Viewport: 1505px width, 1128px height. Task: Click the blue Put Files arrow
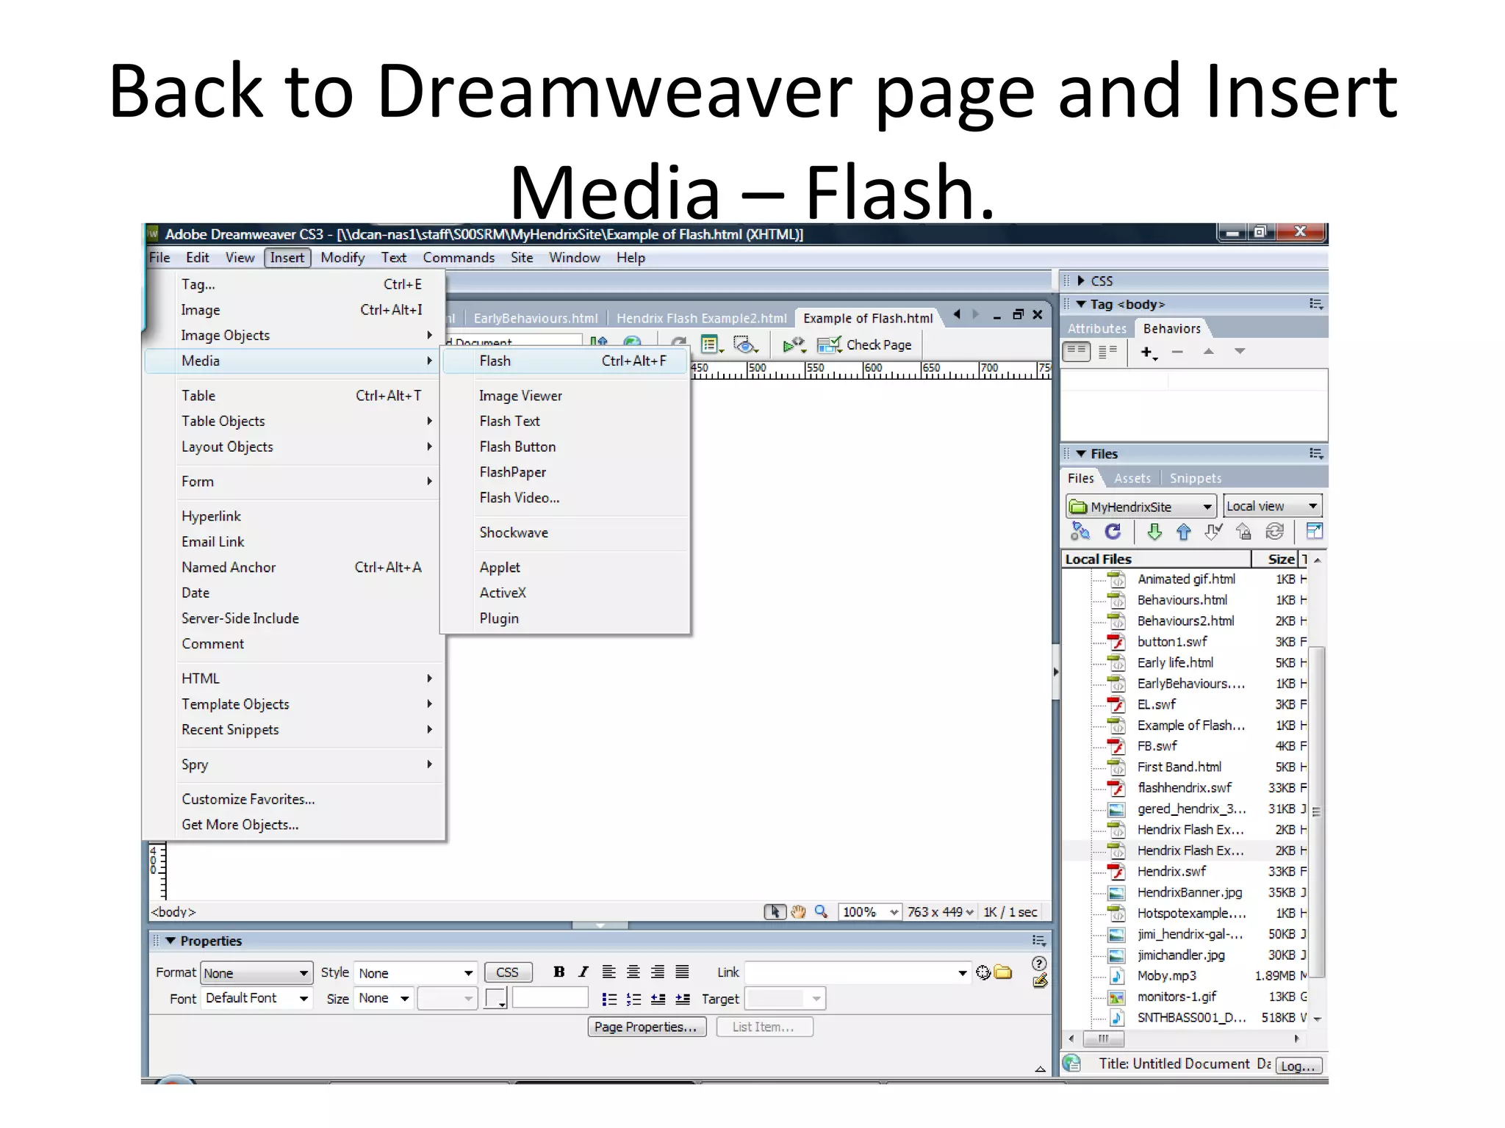click(x=1183, y=532)
